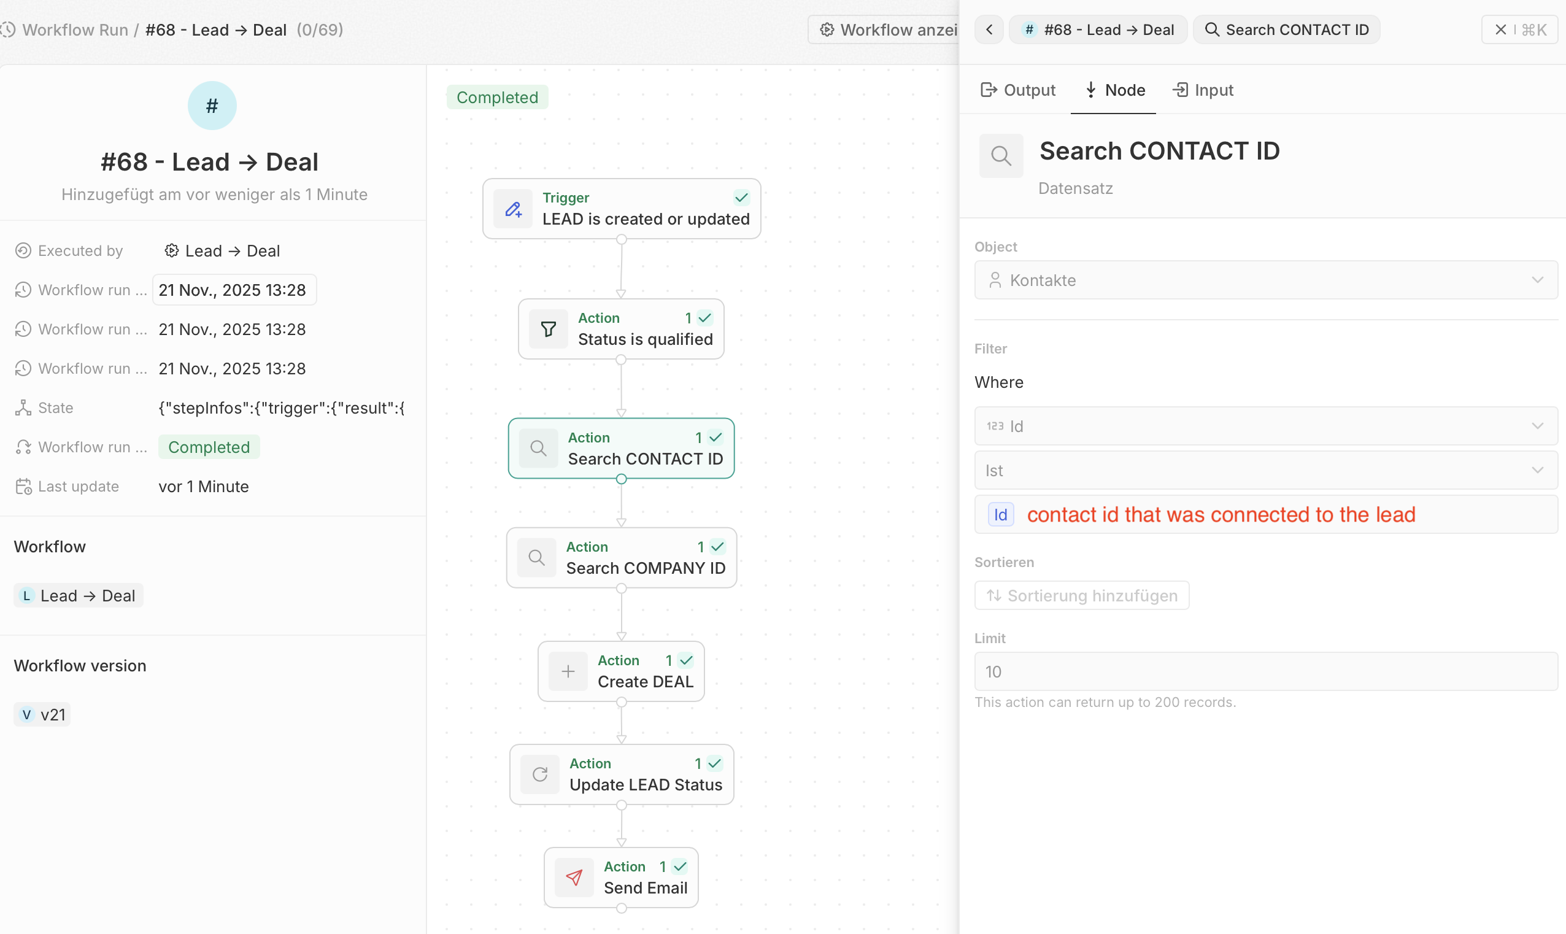Switch to the Output tab
1566x934 pixels.
pos(1017,90)
